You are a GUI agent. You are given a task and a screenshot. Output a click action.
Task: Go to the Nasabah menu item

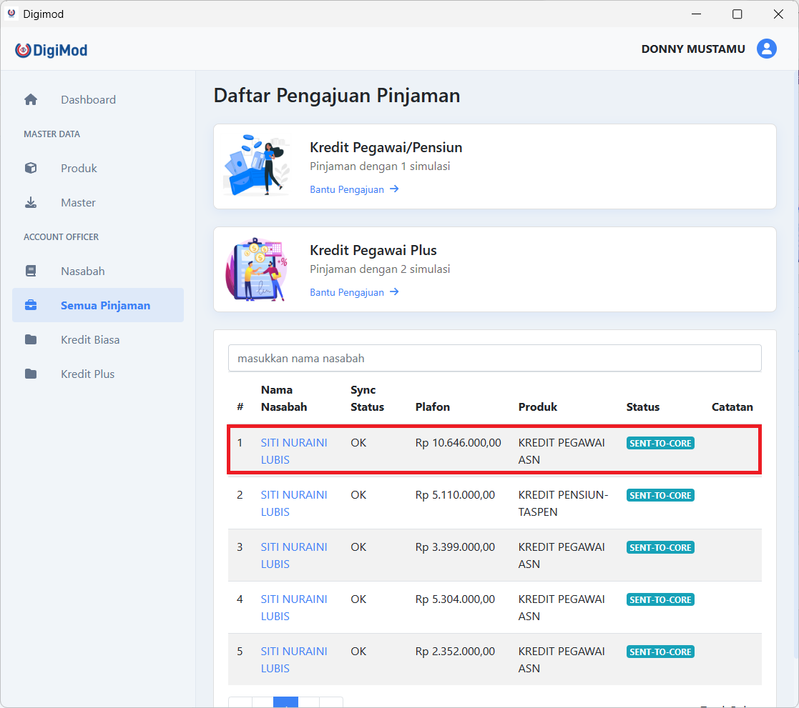[x=82, y=271]
